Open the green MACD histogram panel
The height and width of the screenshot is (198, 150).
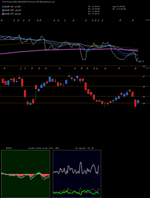click(x=25, y=174)
